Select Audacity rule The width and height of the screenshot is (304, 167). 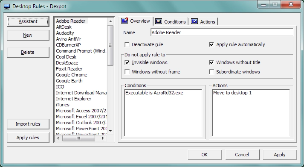tap(65, 33)
